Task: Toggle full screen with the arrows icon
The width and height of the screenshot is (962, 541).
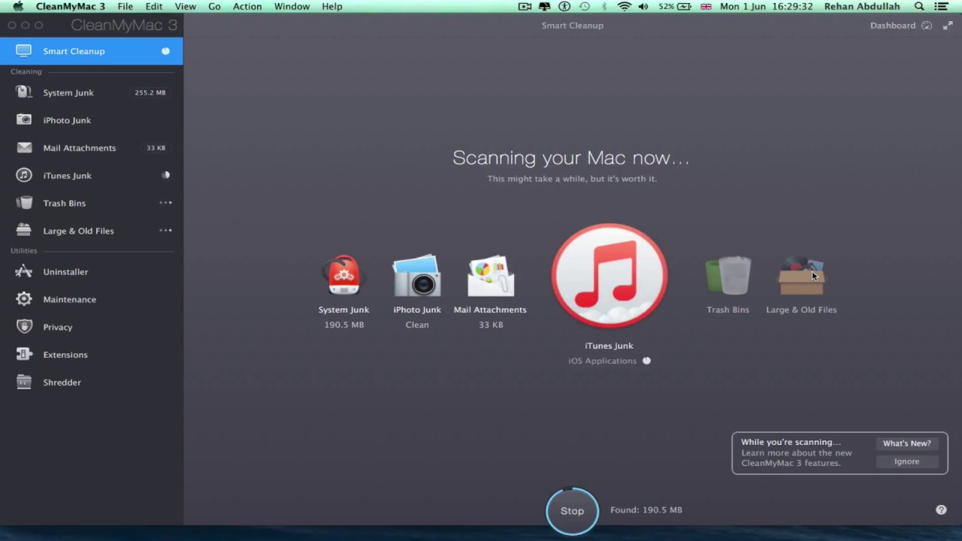Action: (946, 26)
